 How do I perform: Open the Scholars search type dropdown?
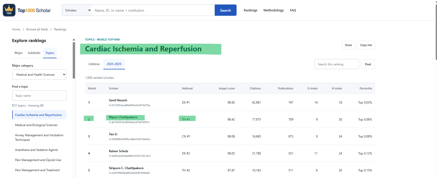(x=77, y=10)
